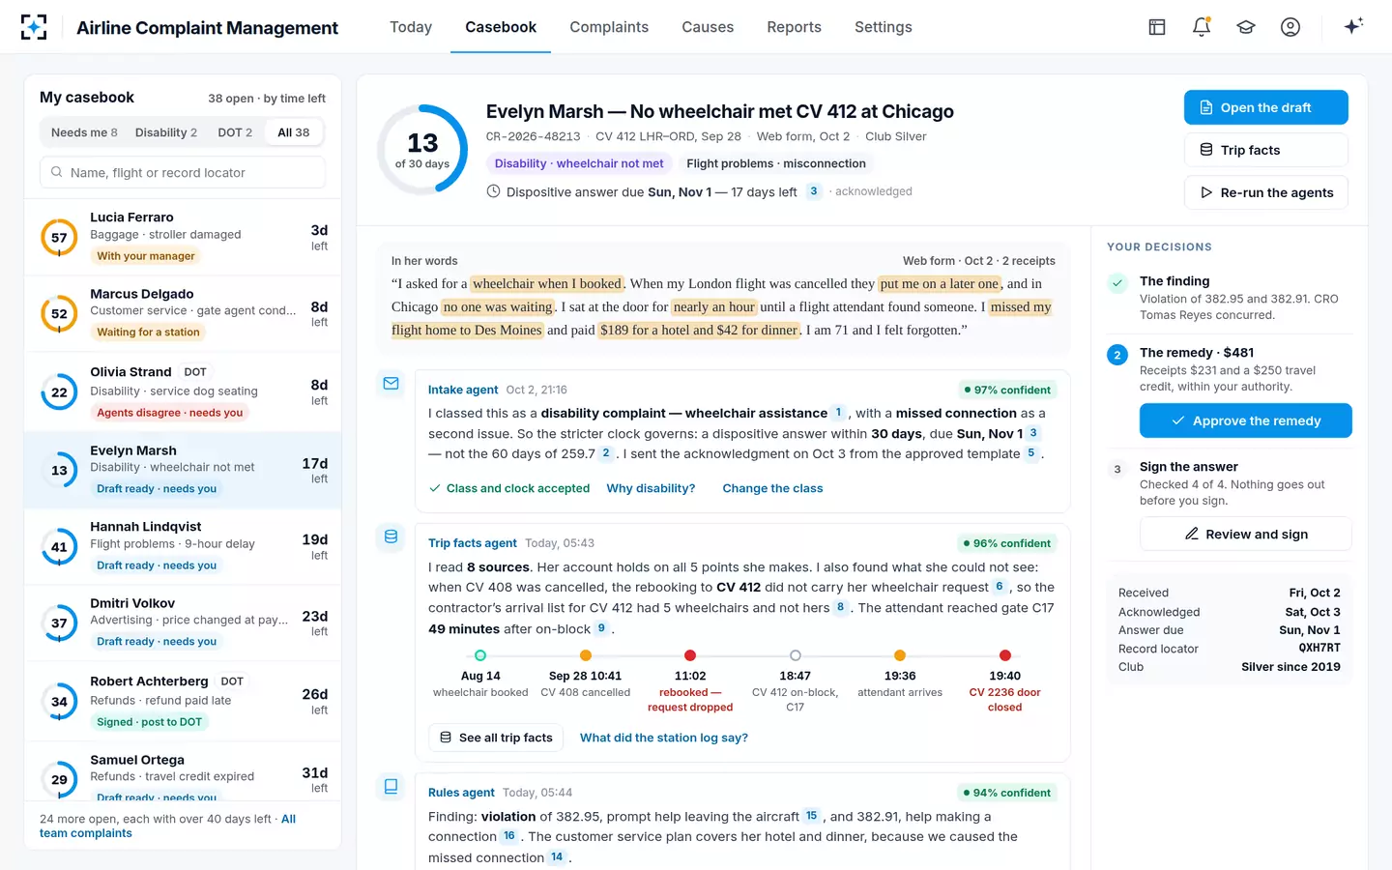
Task: Click Marcus Delgado's score ring 52
Action: 59,314
